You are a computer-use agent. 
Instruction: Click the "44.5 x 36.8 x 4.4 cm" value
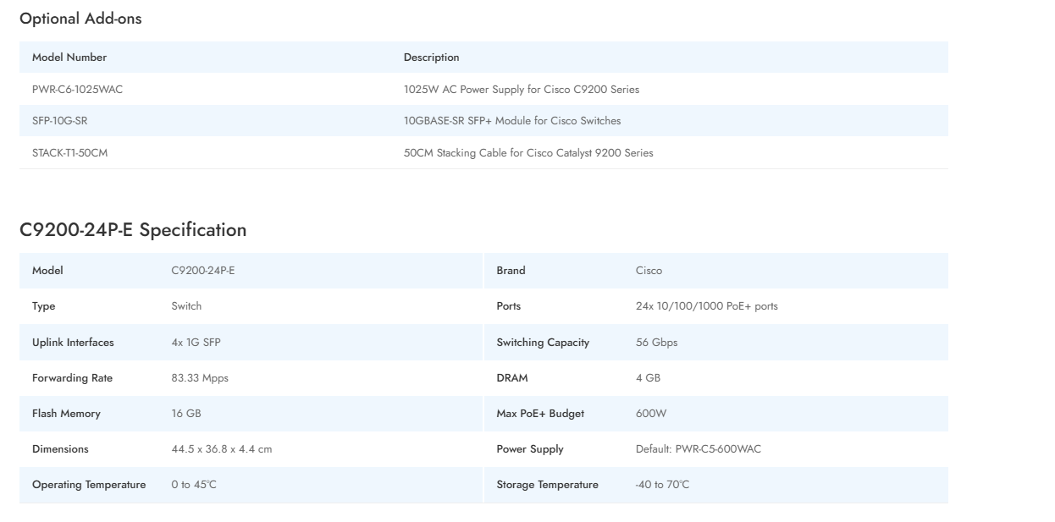click(222, 449)
